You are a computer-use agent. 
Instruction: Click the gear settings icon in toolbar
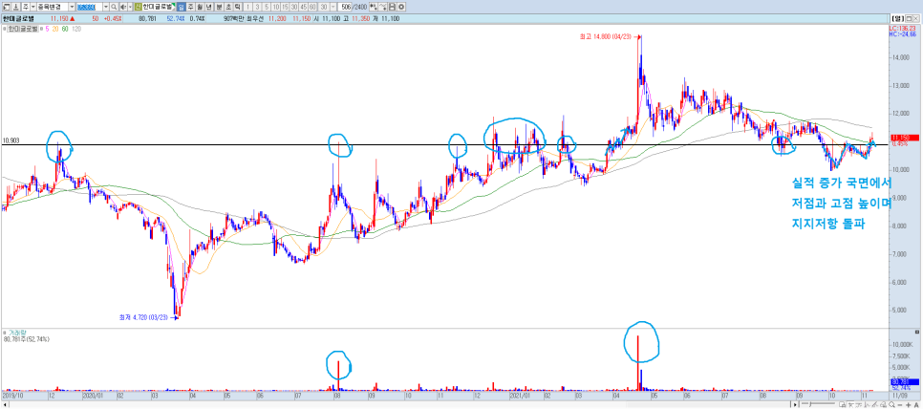pos(401,7)
